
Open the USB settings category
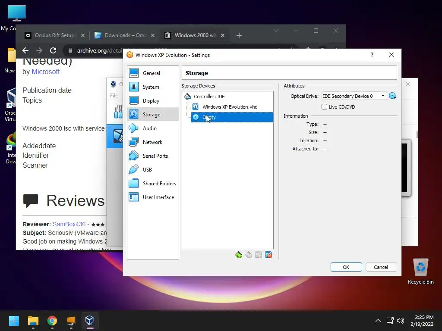click(x=152, y=170)
